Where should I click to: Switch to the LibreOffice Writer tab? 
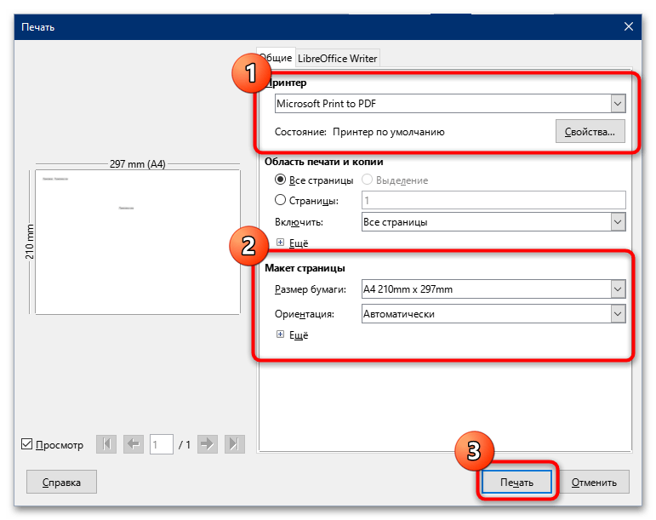[x=338, y=58]
